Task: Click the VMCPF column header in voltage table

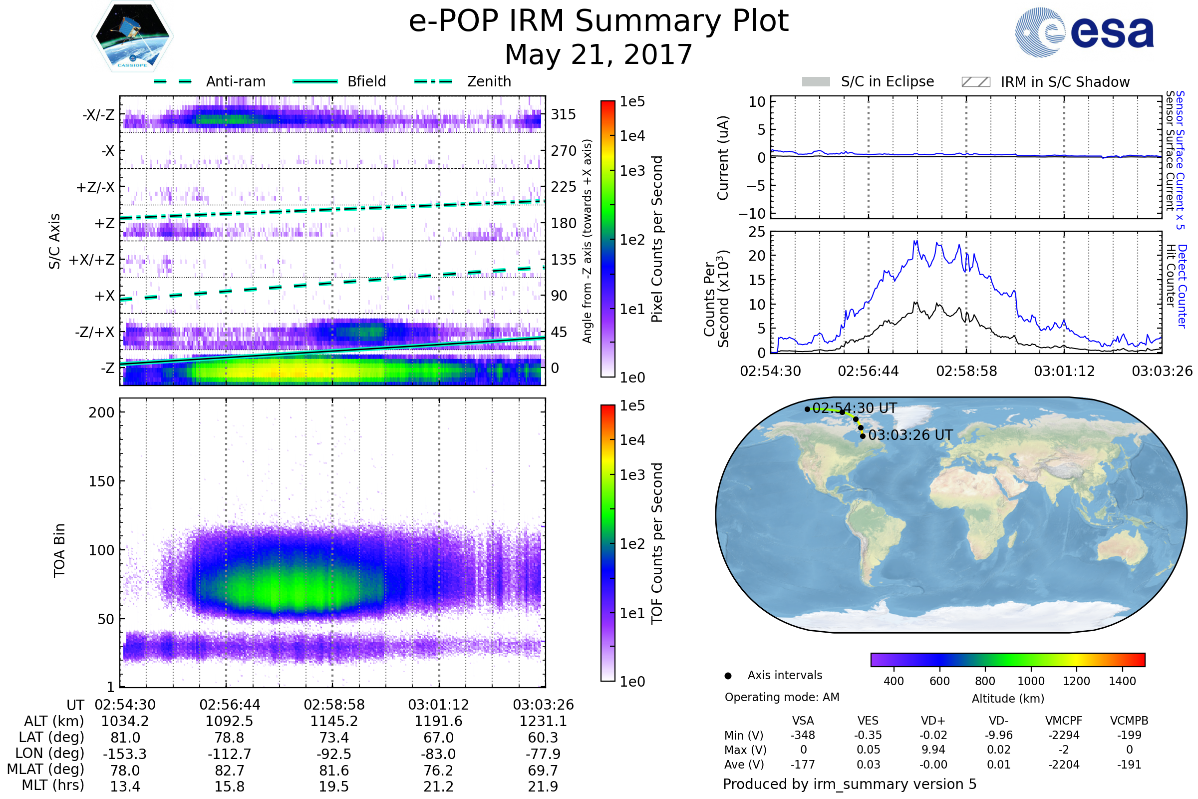Action: (x=1064, y=721)
